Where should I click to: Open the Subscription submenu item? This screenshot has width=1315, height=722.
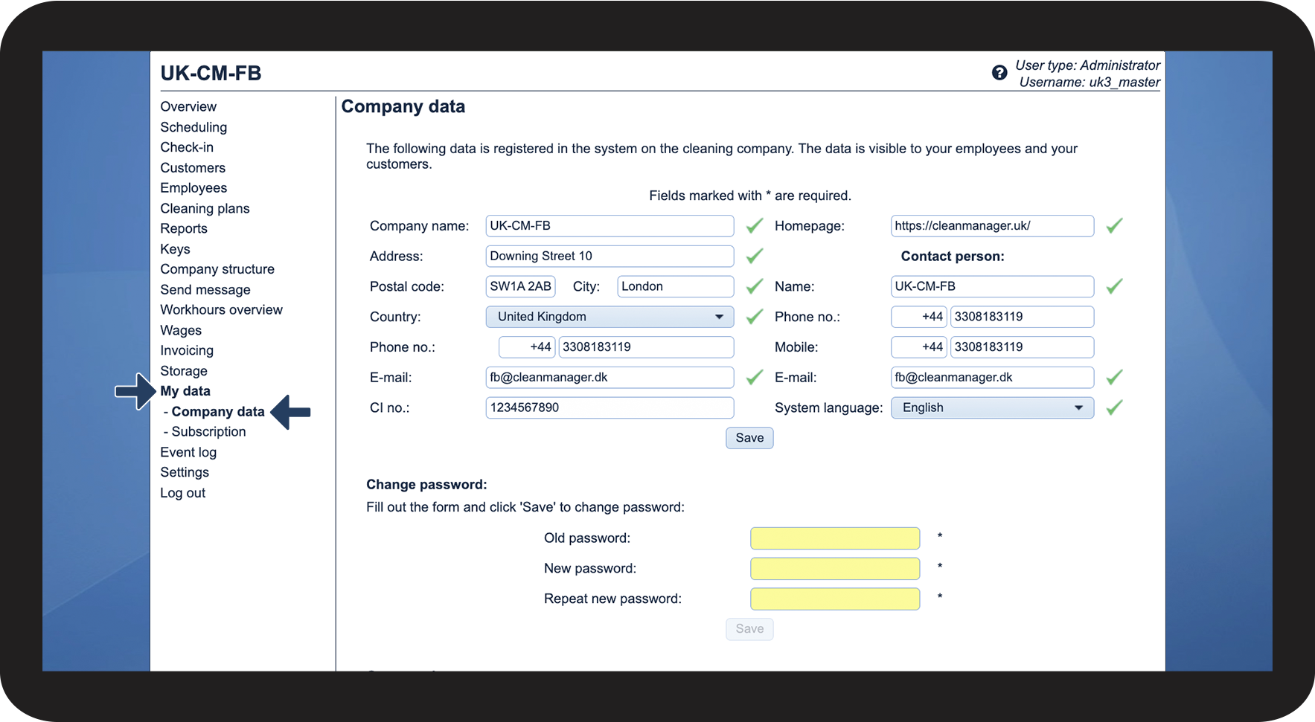point(208,432)
